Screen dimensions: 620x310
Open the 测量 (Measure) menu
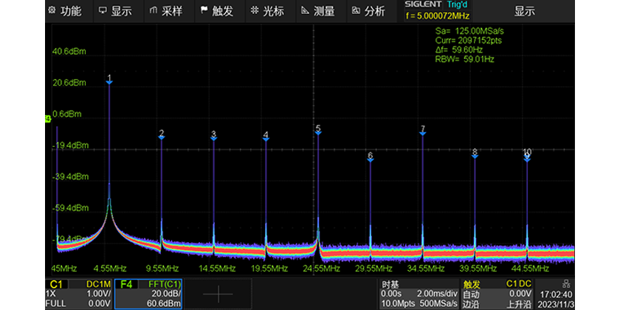pyautogui.click(x=317, y=11)
